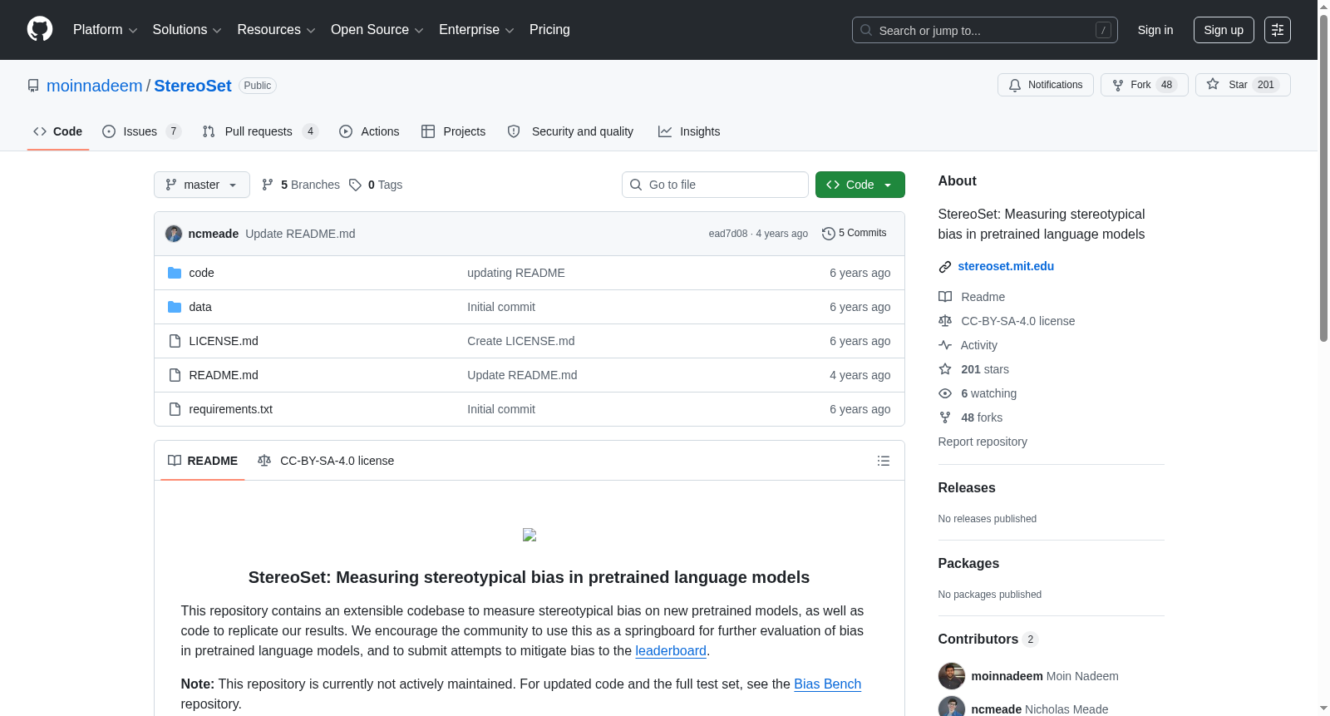
Task: Open the moinnadeem owner link
Action: tap(95, 86)
